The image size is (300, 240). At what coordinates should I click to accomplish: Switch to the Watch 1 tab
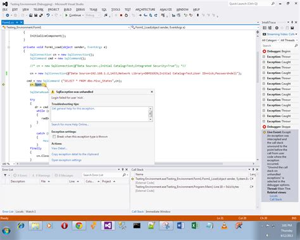click(31, 212)
